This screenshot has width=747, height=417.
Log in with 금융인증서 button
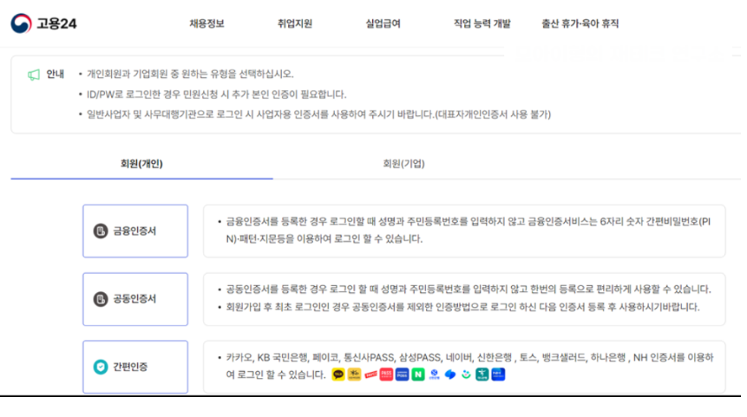pyautogui.click(x=135, y=231)
